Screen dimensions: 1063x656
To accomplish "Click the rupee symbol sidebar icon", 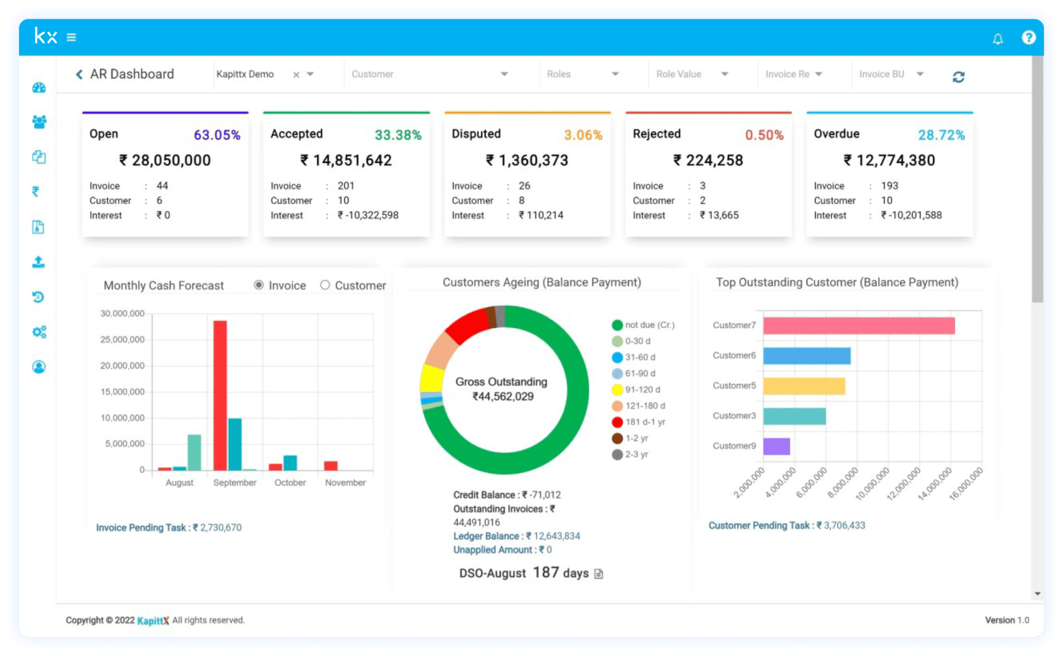I will [x=36, y=192].
